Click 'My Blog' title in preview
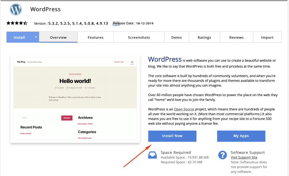This screenshot has height=176, width=289. [21, 62]
